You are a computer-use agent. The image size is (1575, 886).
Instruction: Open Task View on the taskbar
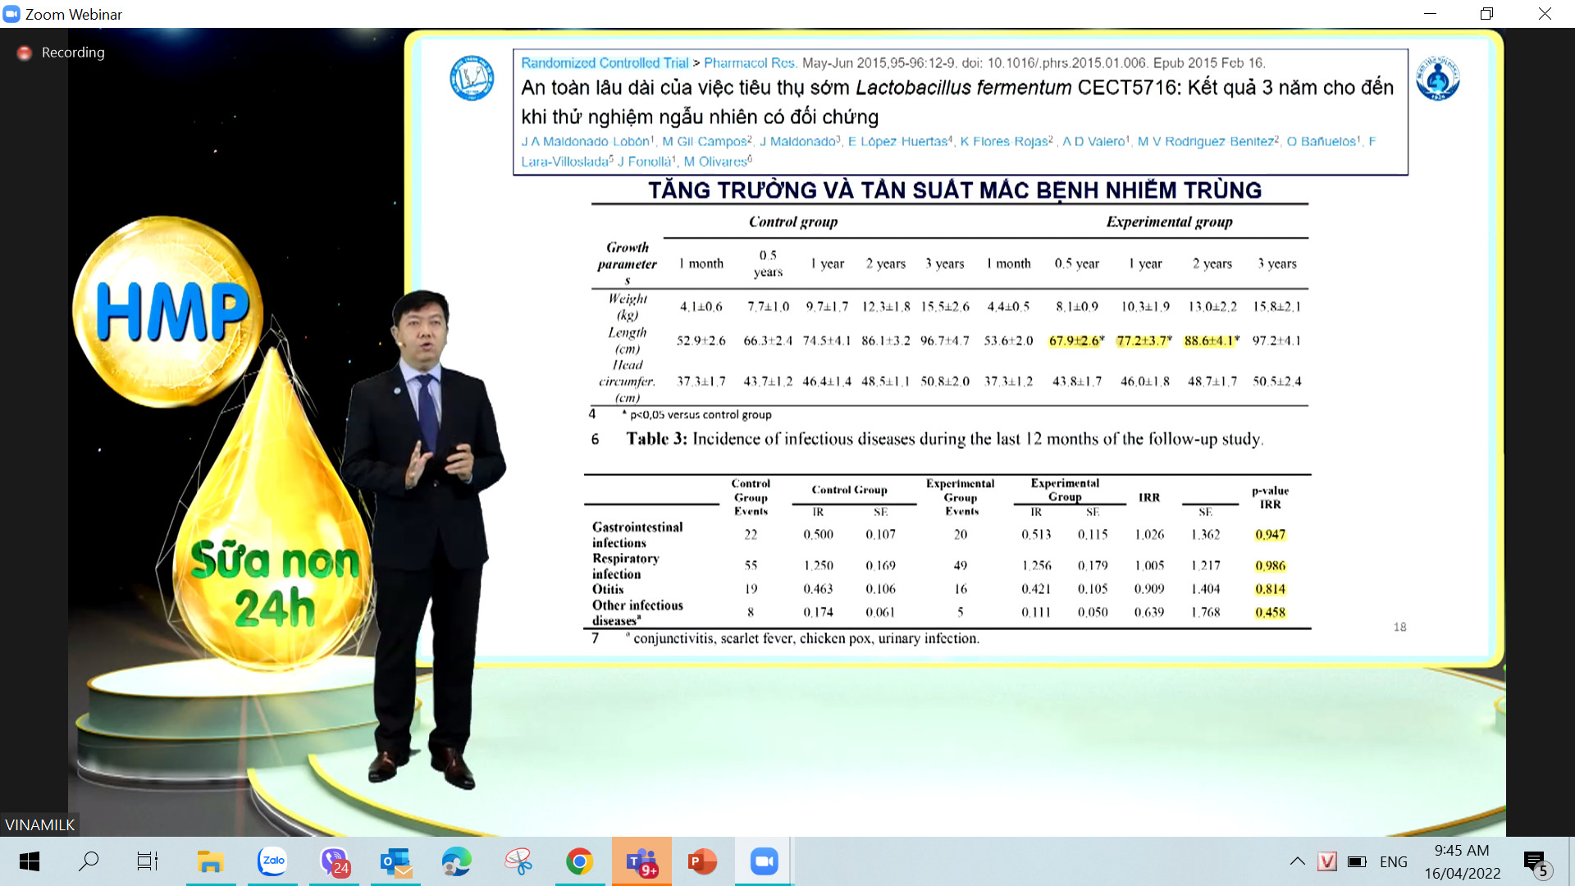click(x=148, y=861)
